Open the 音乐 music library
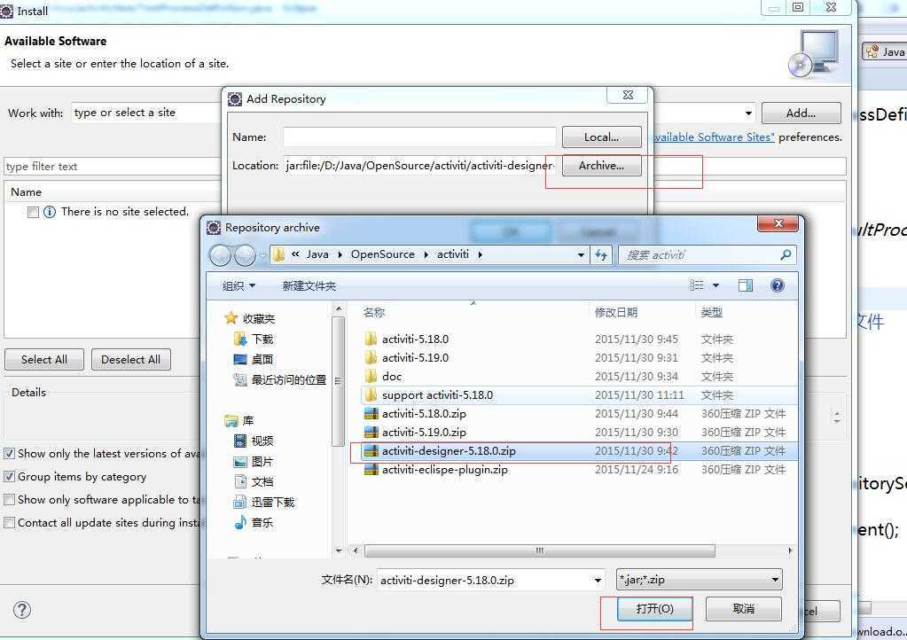 click(x=254, y=522)
